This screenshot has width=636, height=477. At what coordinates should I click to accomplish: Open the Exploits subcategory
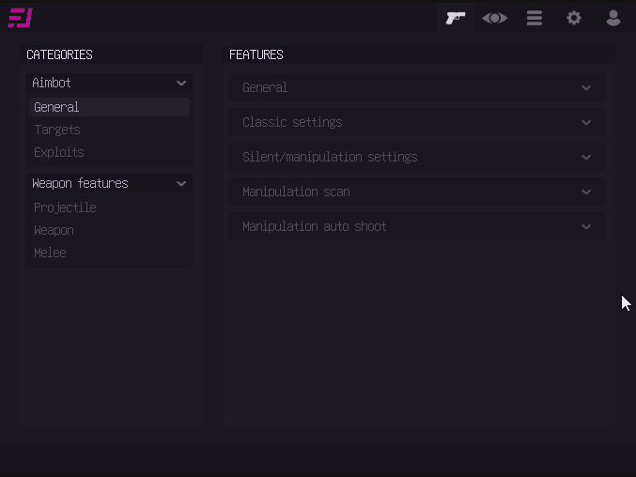coord(59,152)
